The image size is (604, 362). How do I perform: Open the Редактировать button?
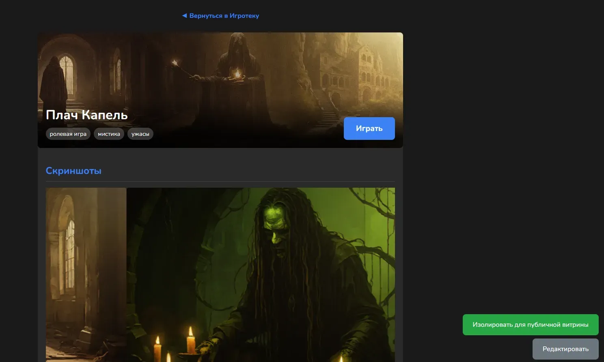pyautogui.click(x=565, y=349)
